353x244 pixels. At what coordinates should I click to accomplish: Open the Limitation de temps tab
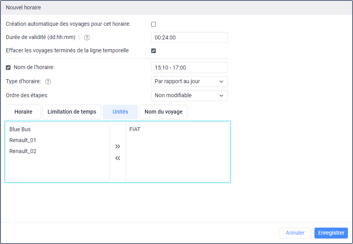(x=72, y=112)
